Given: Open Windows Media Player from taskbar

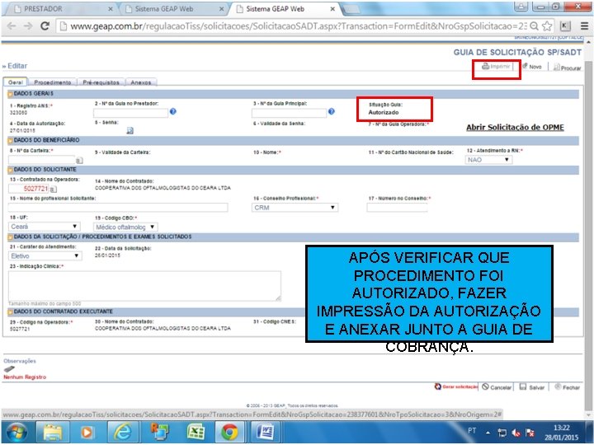Looking at the screenshot, I should 87,432.
